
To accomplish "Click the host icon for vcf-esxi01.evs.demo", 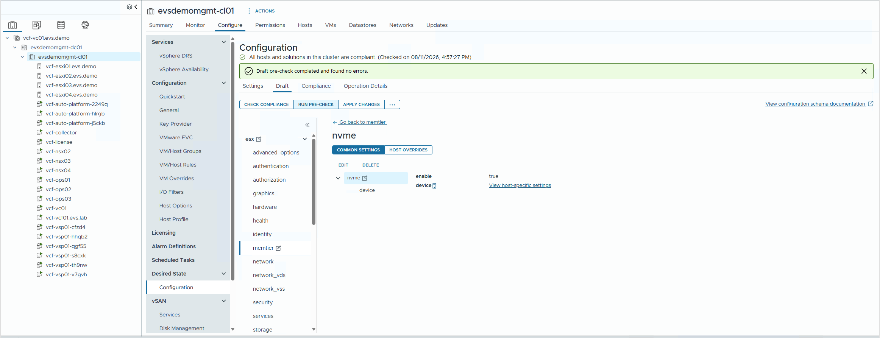I will click(39, 66).
